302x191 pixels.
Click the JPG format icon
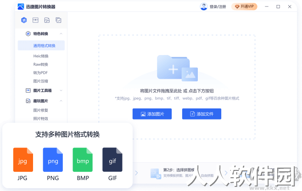point(23,159)
